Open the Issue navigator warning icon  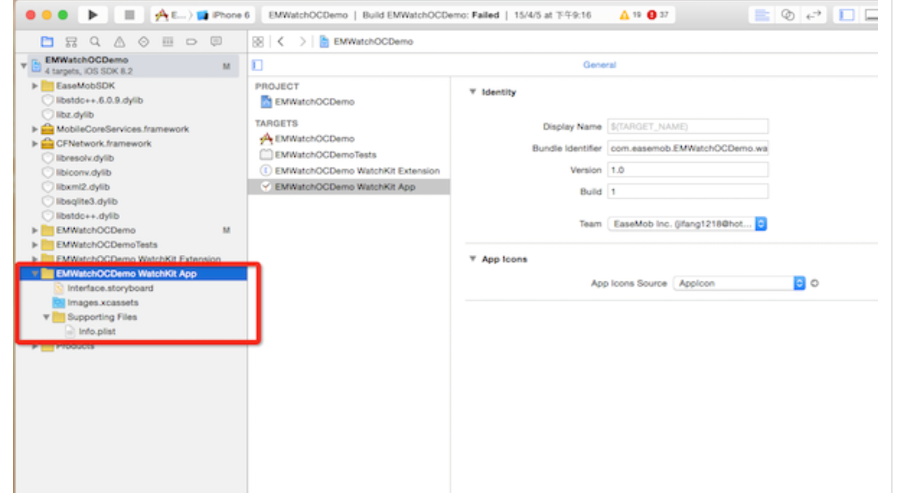click(119, 42)
